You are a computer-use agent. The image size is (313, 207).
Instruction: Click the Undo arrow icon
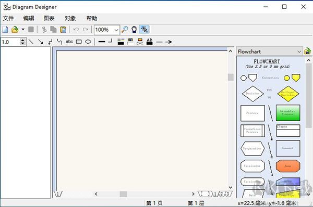(76, 30)
